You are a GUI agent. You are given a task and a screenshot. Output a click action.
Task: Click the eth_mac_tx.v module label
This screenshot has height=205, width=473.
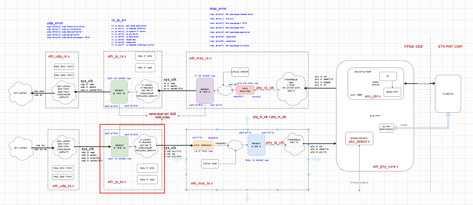202,183
